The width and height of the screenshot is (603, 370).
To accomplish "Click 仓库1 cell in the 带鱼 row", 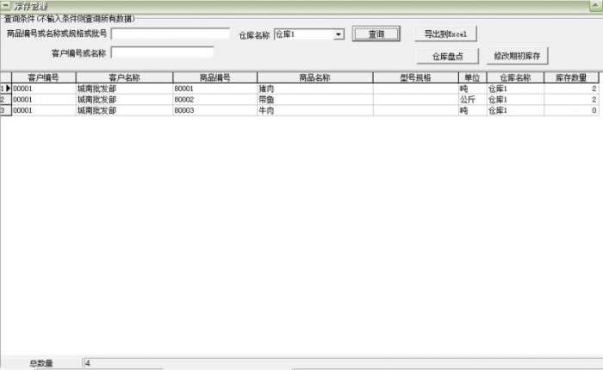I will [515, 100].
